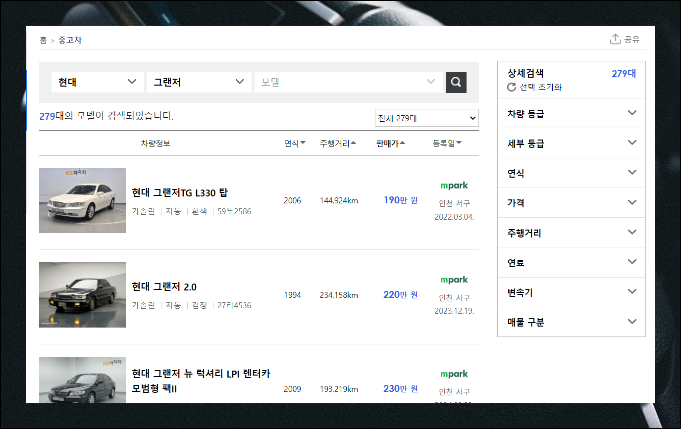The height and width of the screenshot is (429, 681).
Task: Click mpark logo in Grandeur 2.0 row
Action: (454, 280)
